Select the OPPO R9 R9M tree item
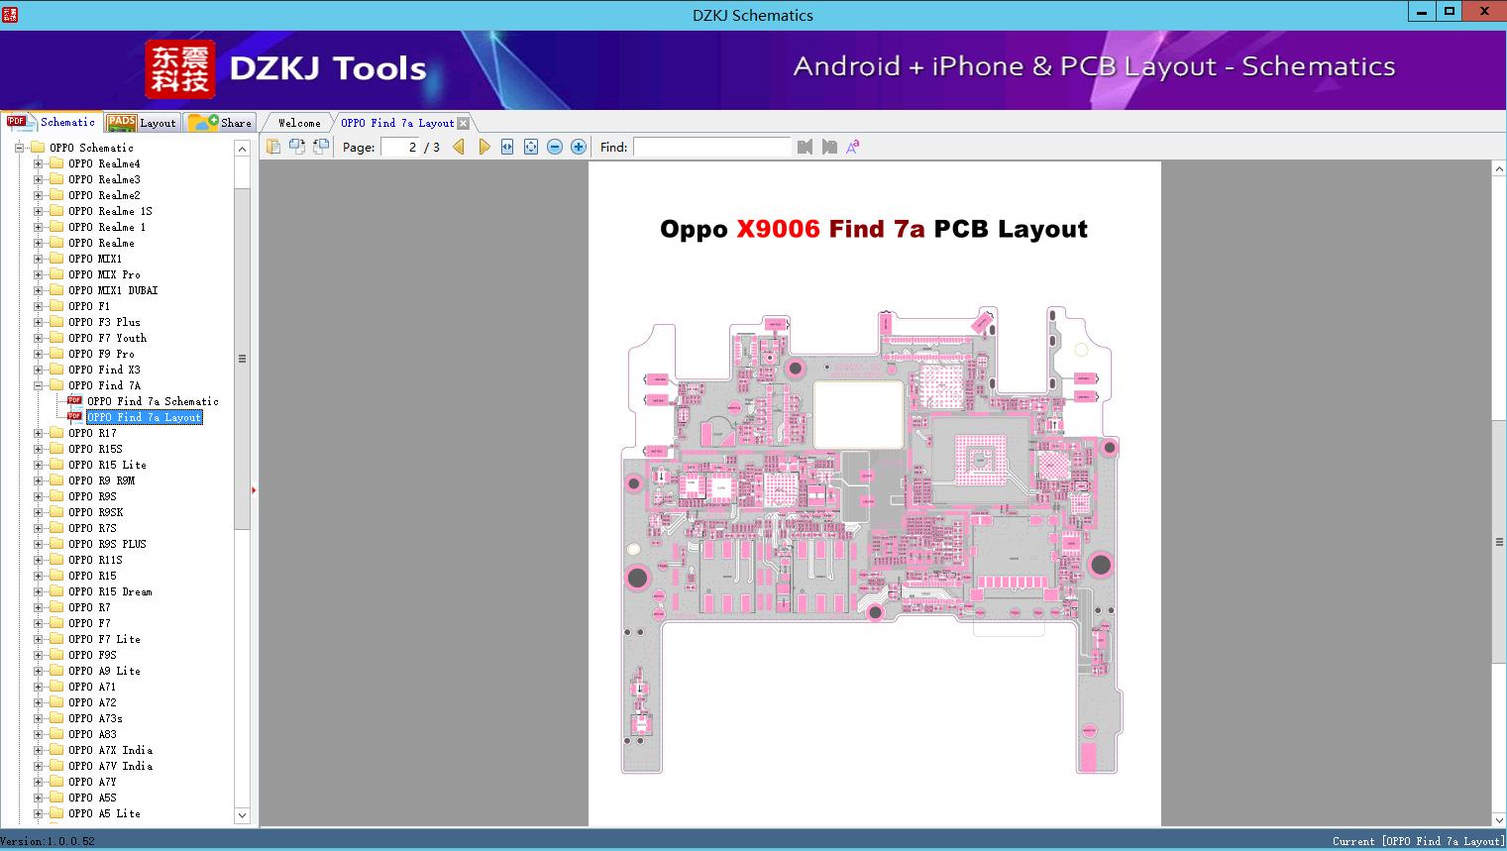Screen dimensions: 1507x851 [101, 480]
